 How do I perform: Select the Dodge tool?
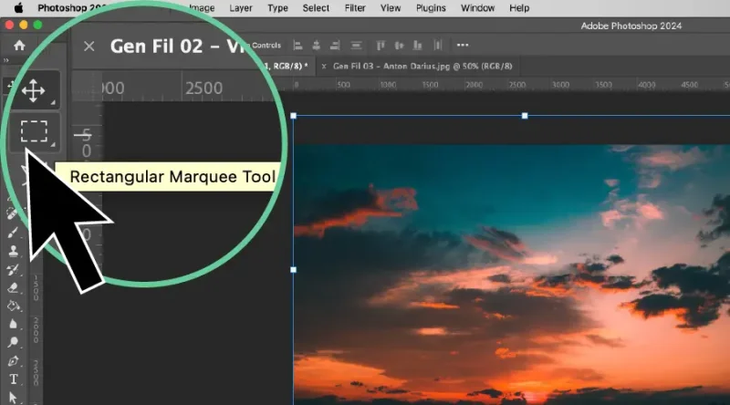coord(13,342)
